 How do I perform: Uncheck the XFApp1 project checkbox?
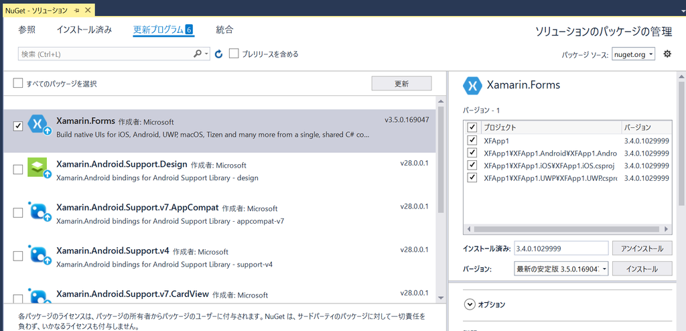click(472, 141)
